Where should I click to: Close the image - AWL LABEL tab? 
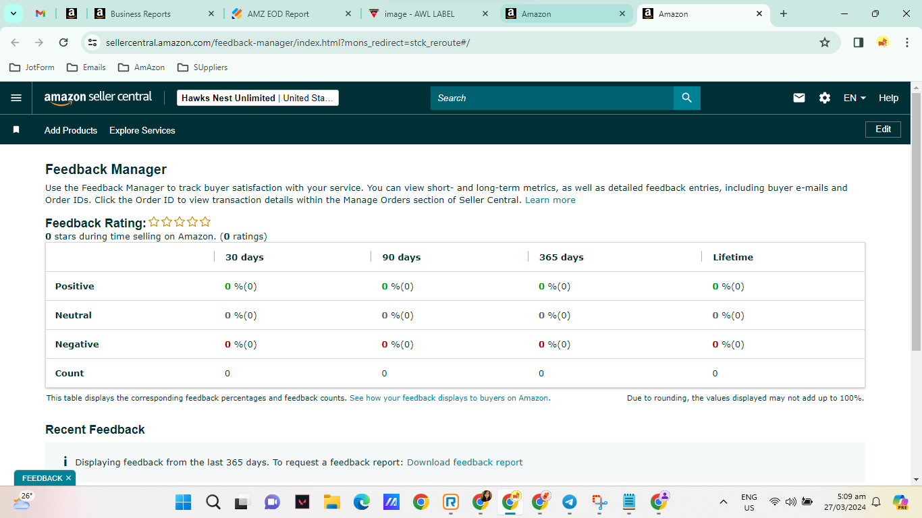point(486,13)
